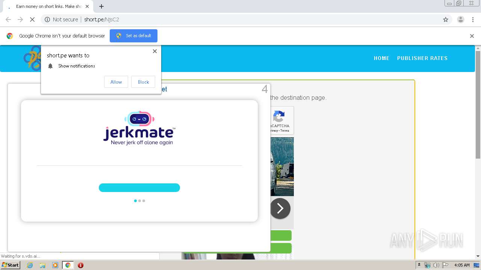Click the red Opera taskbar icon
Screen dimensions: 481x270
(x=80, y=265)
